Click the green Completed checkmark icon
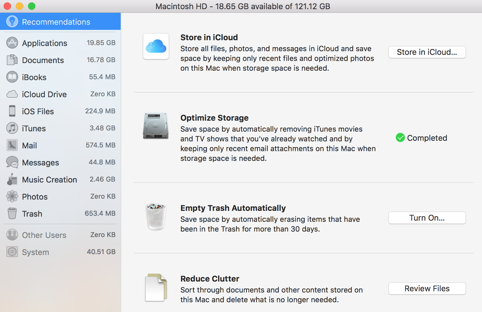The height and width of the screenshot is (312, 482). click(x=400, y=138)
